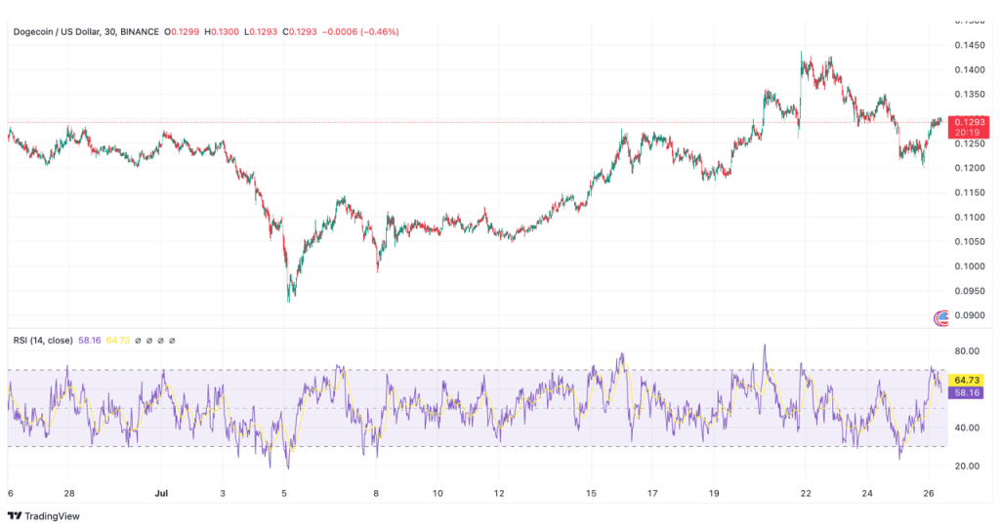The image size is (1000, 529).
Task: Click the 19 date on time axis
Action: click(x=714, y=493)
